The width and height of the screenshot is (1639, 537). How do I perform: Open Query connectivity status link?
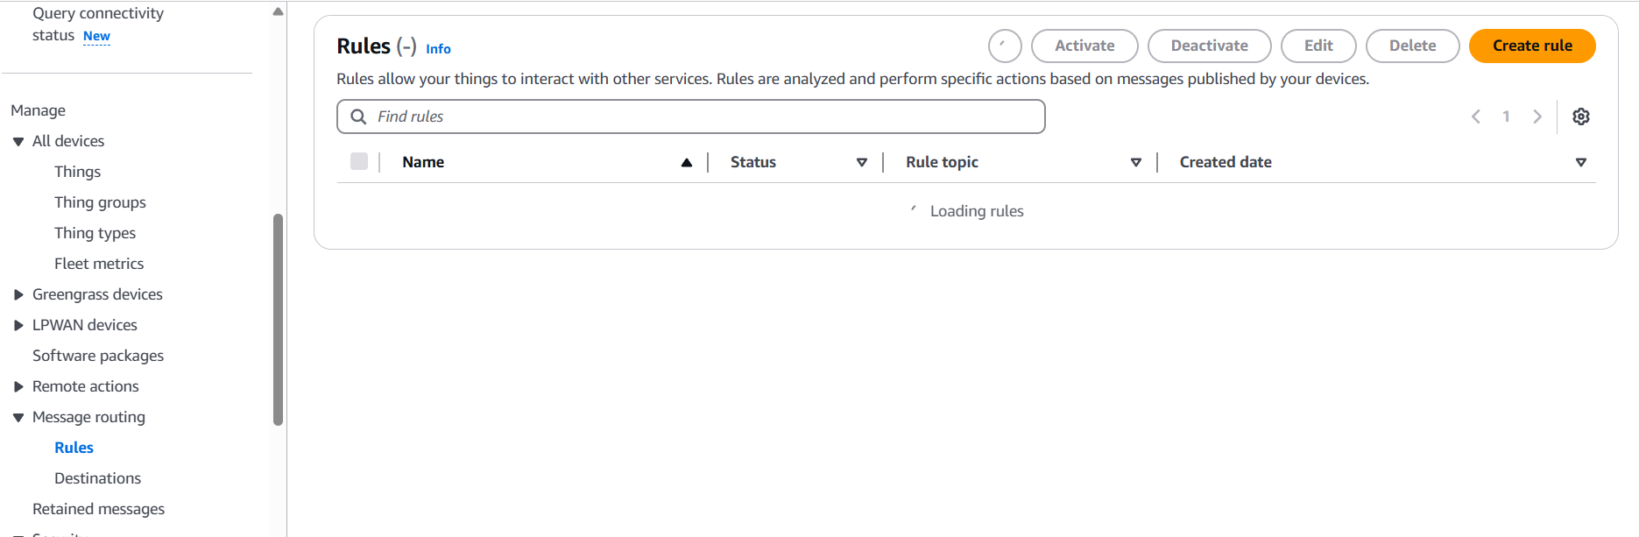(98, 24)
